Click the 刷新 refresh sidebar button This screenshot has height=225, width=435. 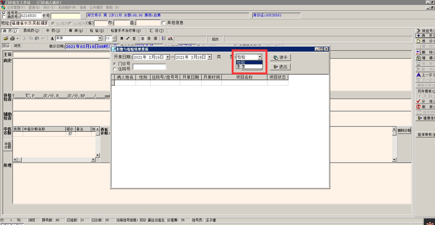(425, 107)
